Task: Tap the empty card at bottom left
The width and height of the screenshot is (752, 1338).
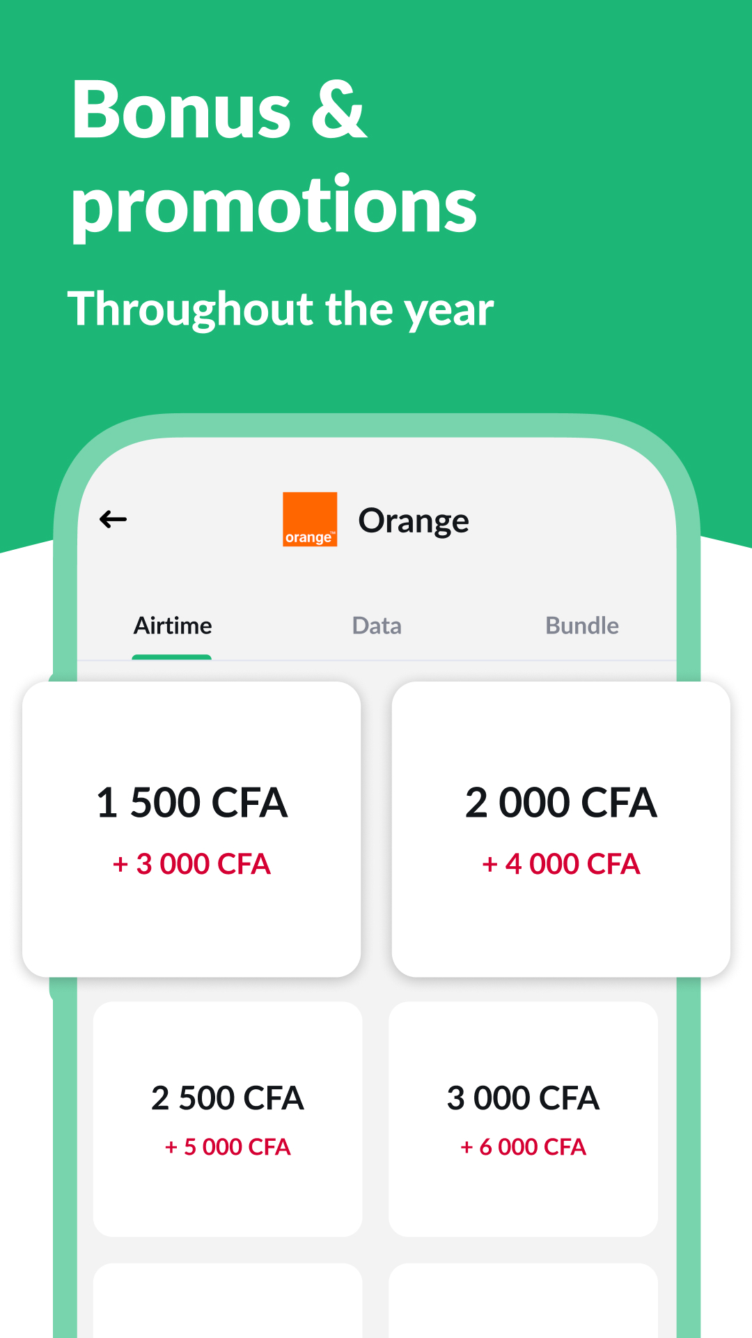Action: click(228, 1302)
